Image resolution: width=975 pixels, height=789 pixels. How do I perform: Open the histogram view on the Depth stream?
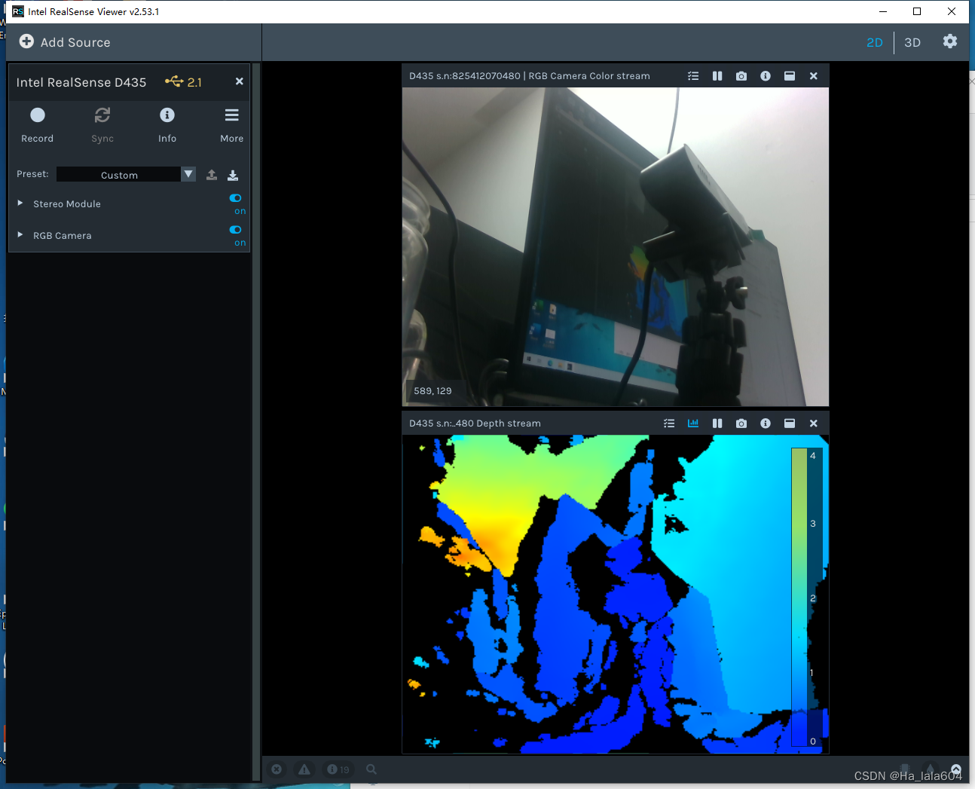pos(692,423)
